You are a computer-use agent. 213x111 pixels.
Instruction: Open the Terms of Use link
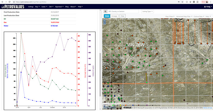coord(207,108)
